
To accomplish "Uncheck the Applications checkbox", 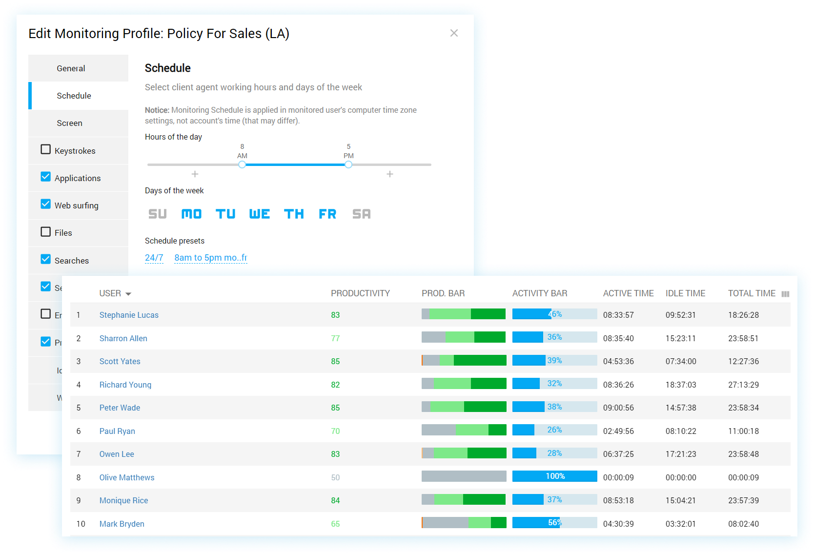I will pyautogui.click(x=46, y=177).
